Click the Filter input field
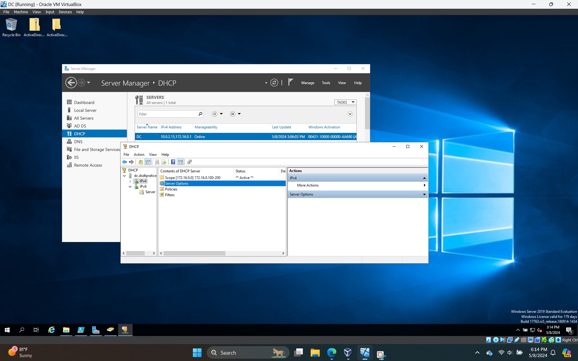Screen dimensions: 578x361 pos(168,114)
